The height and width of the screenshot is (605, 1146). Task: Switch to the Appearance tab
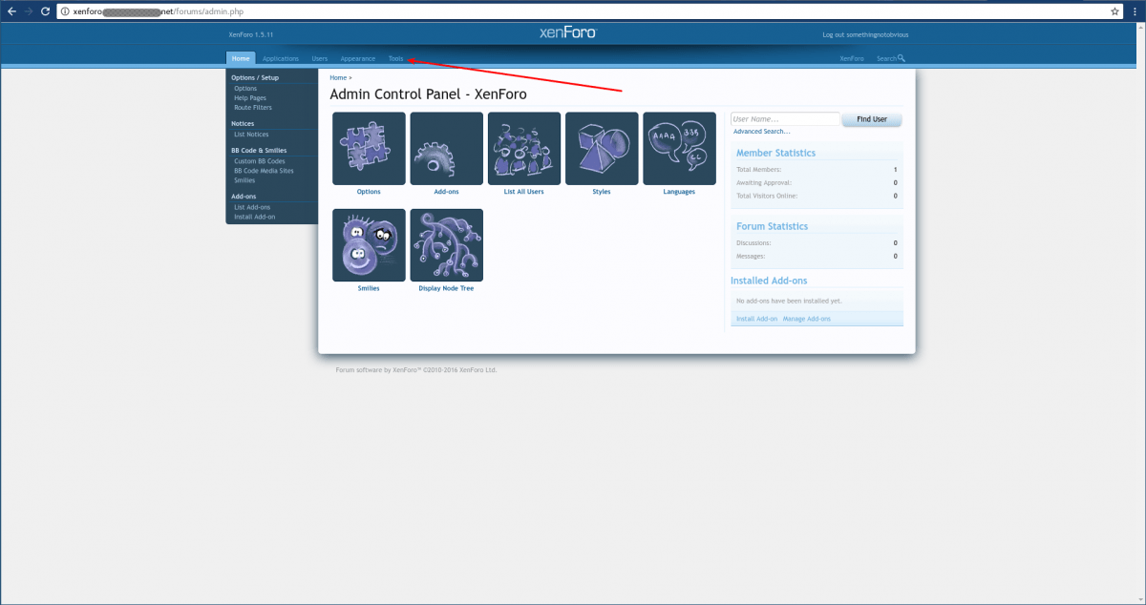(357, 58)
